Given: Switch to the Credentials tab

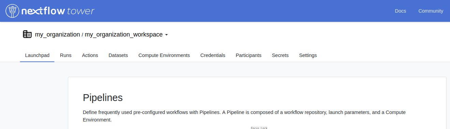Looking at the screenshot, I should point(213,55).
